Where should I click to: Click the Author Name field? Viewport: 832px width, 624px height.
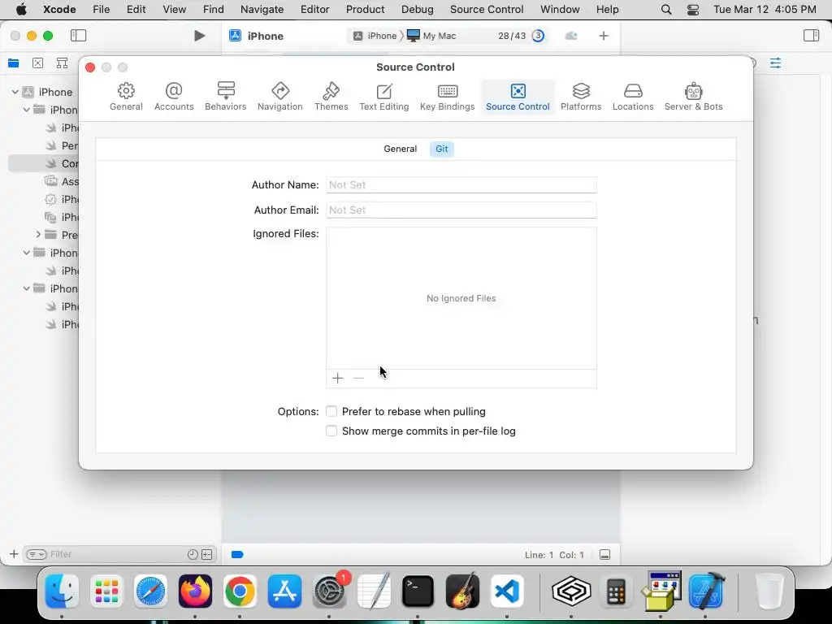pos(461,184)
